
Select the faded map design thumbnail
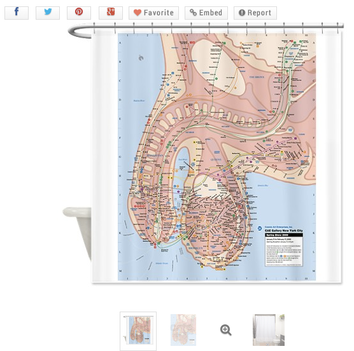click(183, 330)
